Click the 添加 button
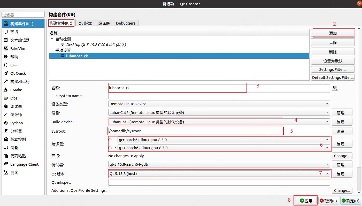Screen dimensions: 362x206 (333, 33)
